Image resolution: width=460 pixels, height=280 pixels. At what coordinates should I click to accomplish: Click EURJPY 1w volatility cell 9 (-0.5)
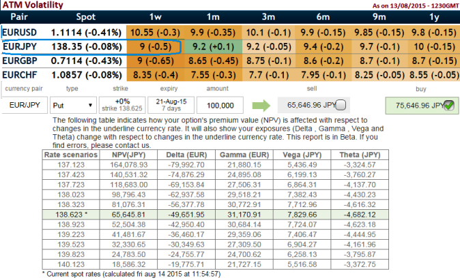[156, 46]
